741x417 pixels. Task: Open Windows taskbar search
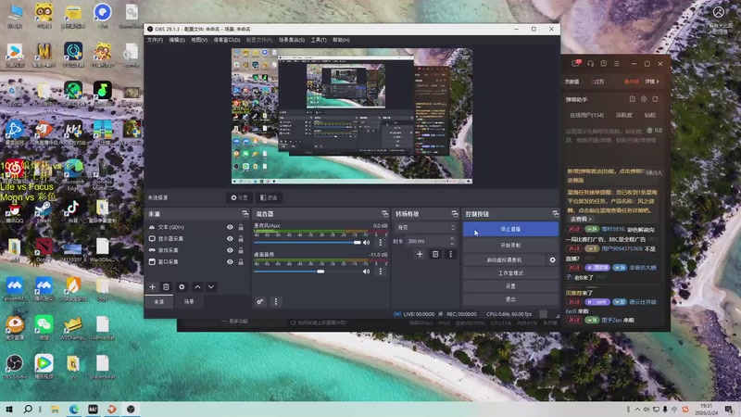coord(28,409)
